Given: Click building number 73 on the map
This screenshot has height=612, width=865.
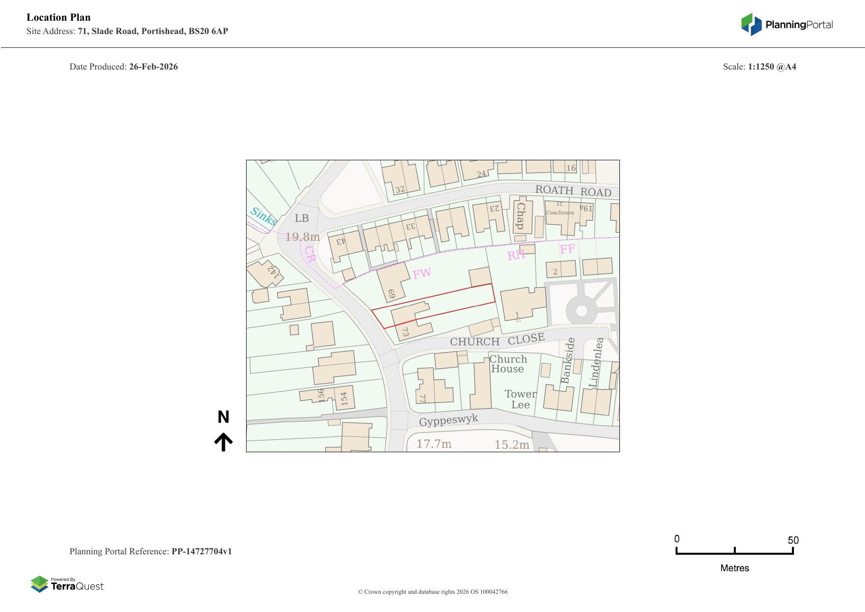Looking at the screenshot, I should [x=405, y=332].
